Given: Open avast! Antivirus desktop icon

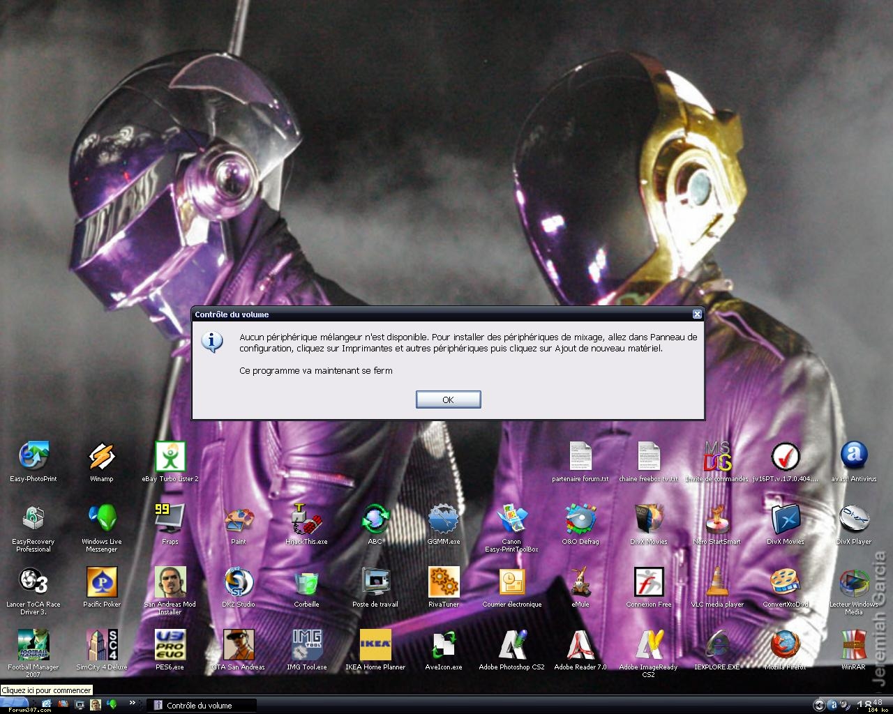Looking at the screenshot, I should click(x=854, y=462).
